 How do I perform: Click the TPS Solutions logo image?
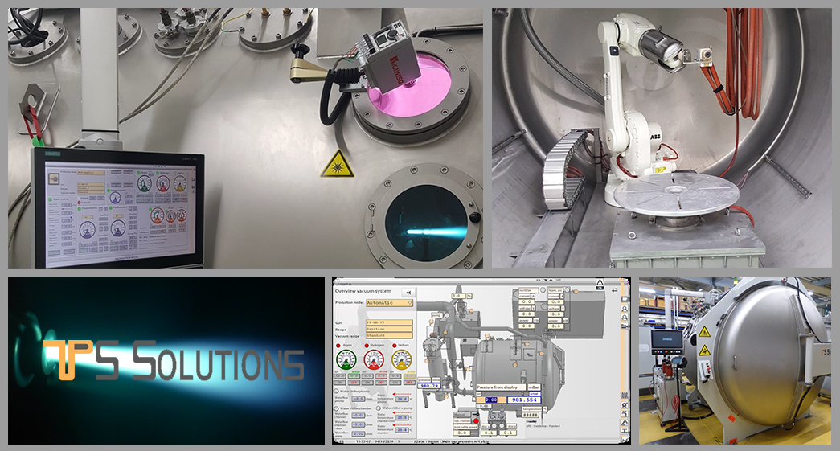coord(166,360)
